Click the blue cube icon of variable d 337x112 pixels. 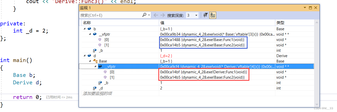click(89, 56)
